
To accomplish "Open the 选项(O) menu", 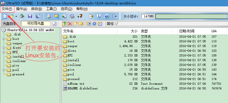I will point(66,9).
